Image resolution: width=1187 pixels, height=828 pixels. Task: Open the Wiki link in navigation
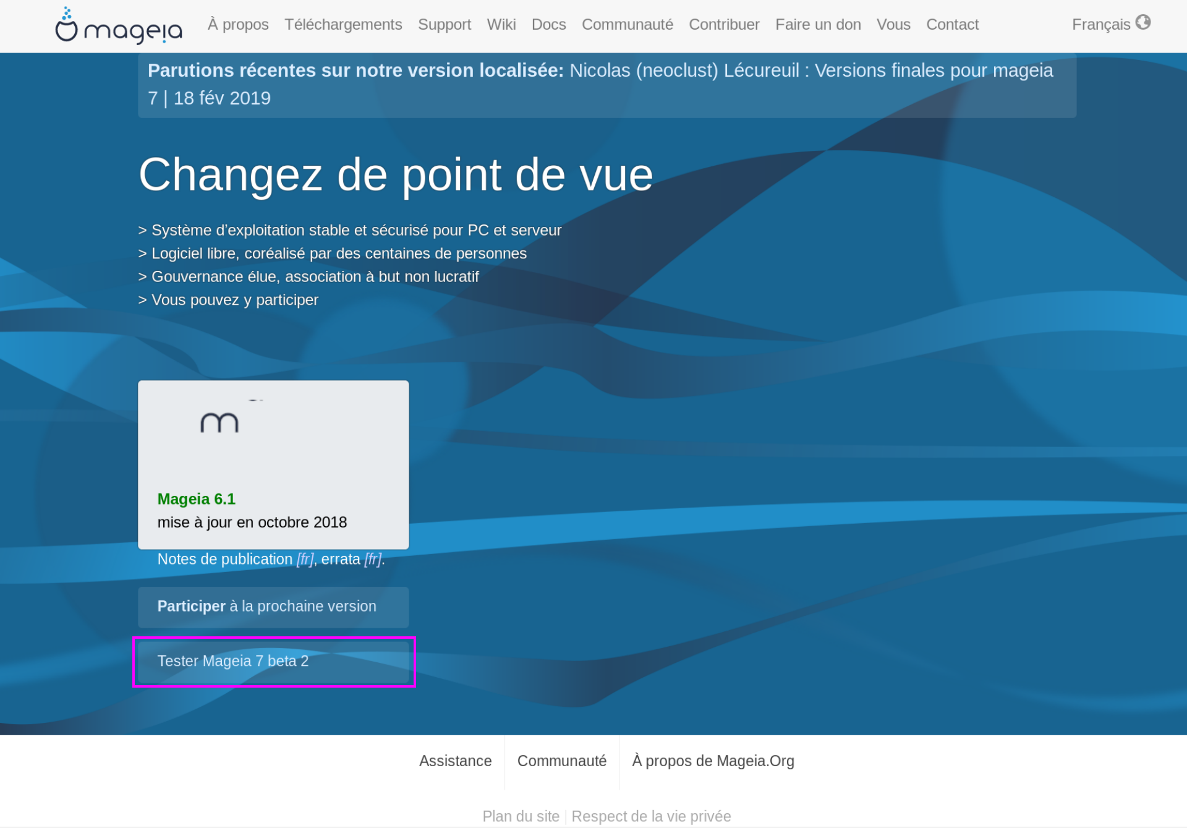coord(501,25)
